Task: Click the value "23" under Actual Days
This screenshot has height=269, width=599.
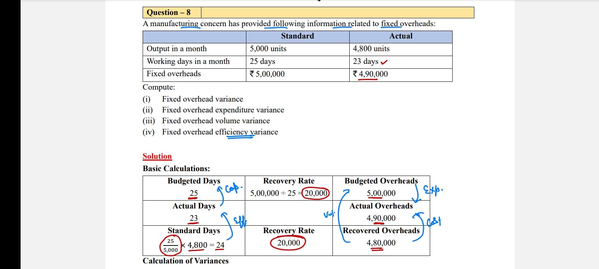Action: (194, 218)
